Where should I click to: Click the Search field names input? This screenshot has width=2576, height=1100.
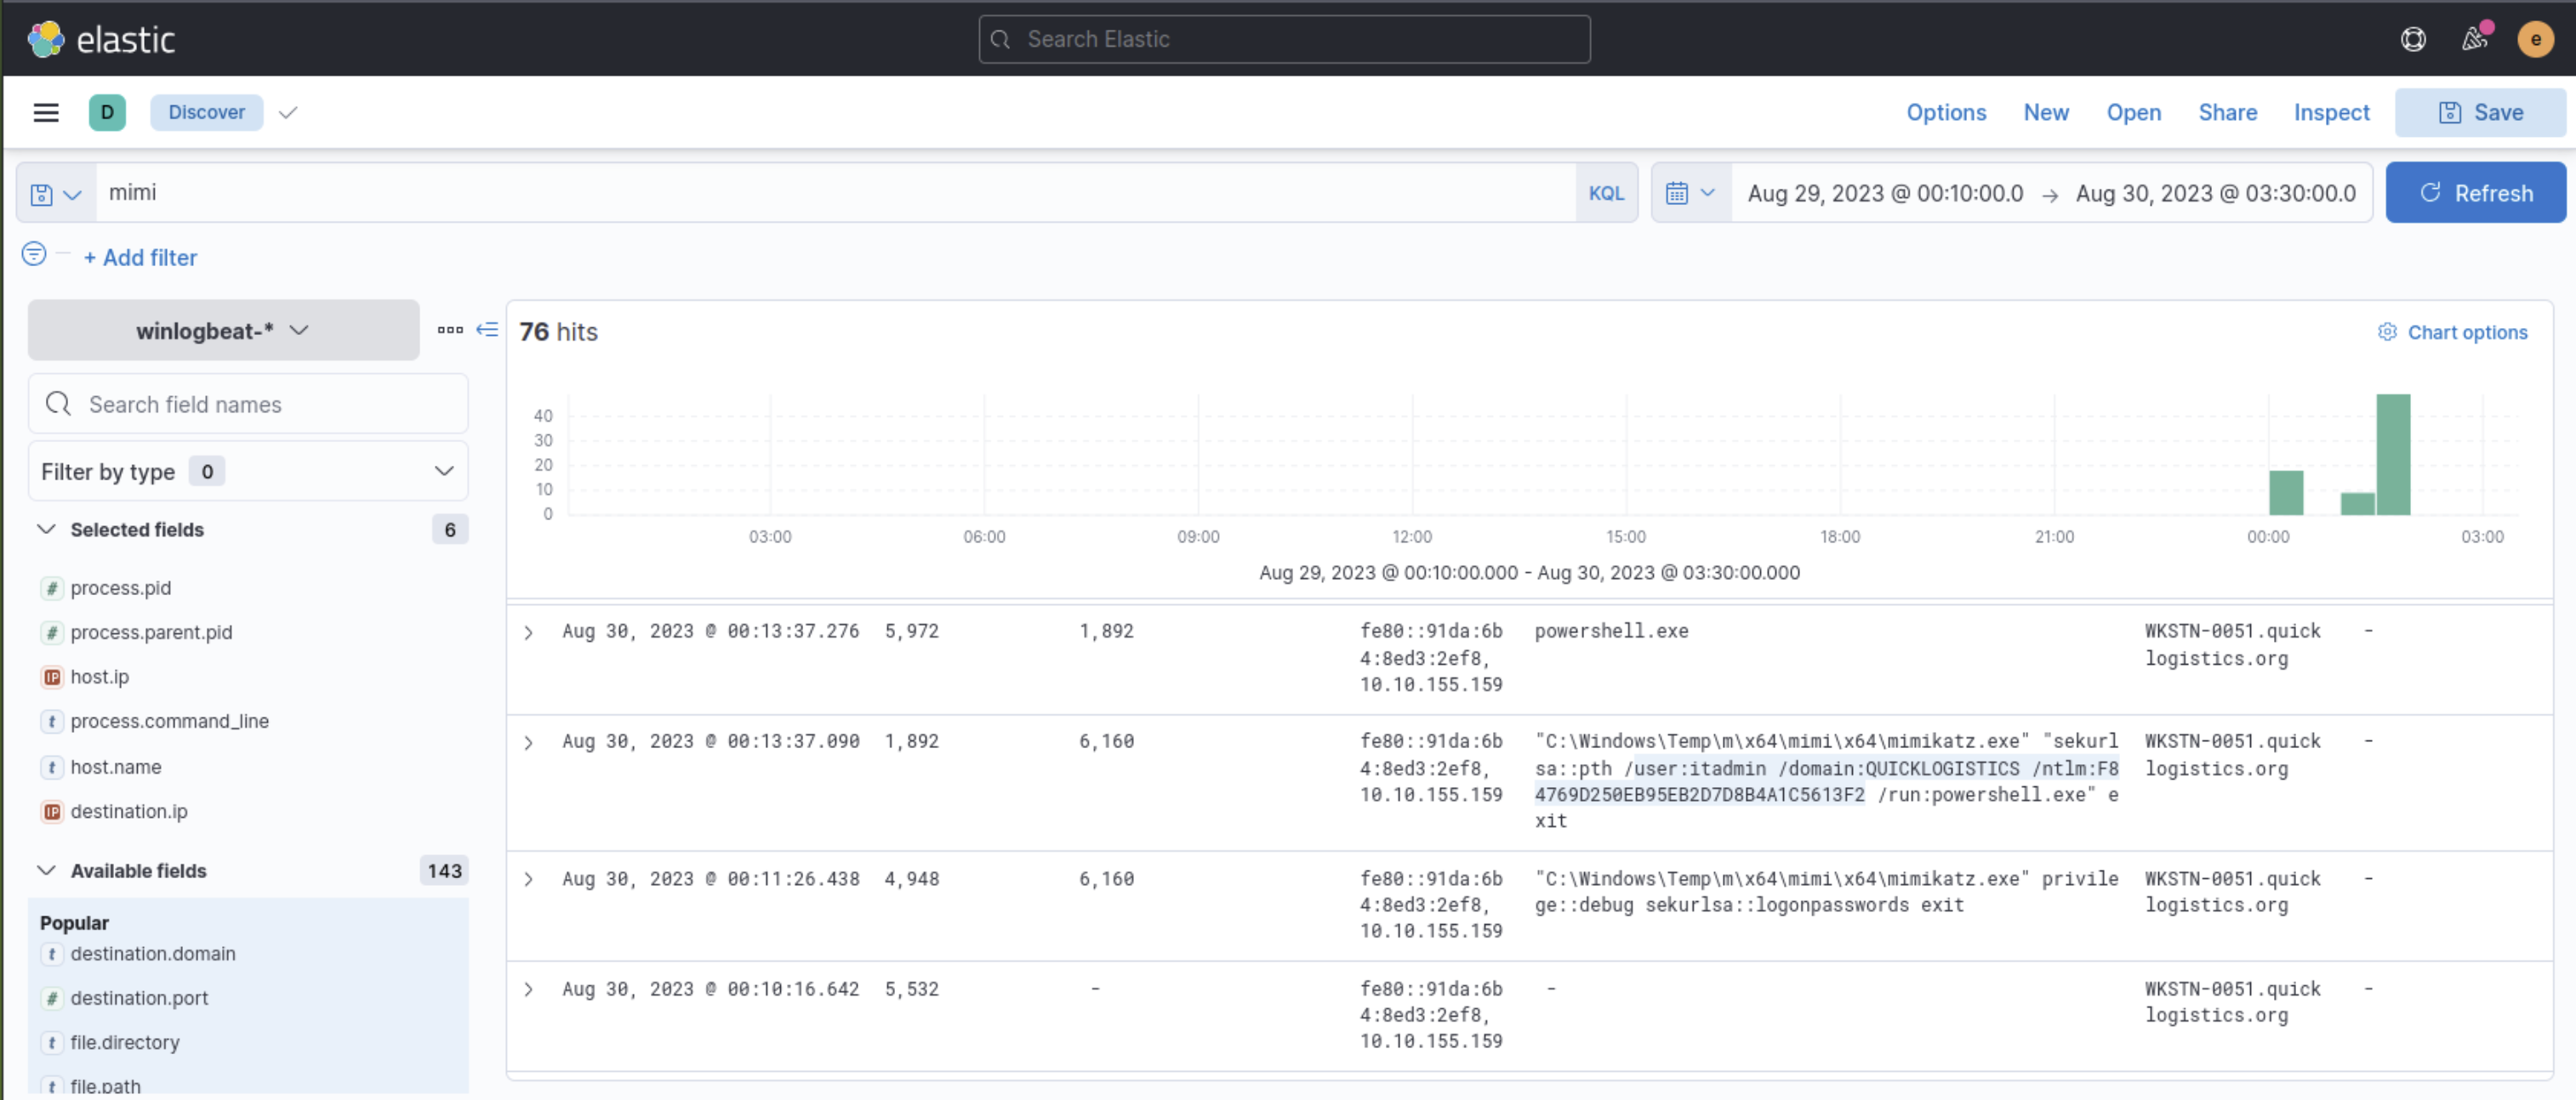248,405
